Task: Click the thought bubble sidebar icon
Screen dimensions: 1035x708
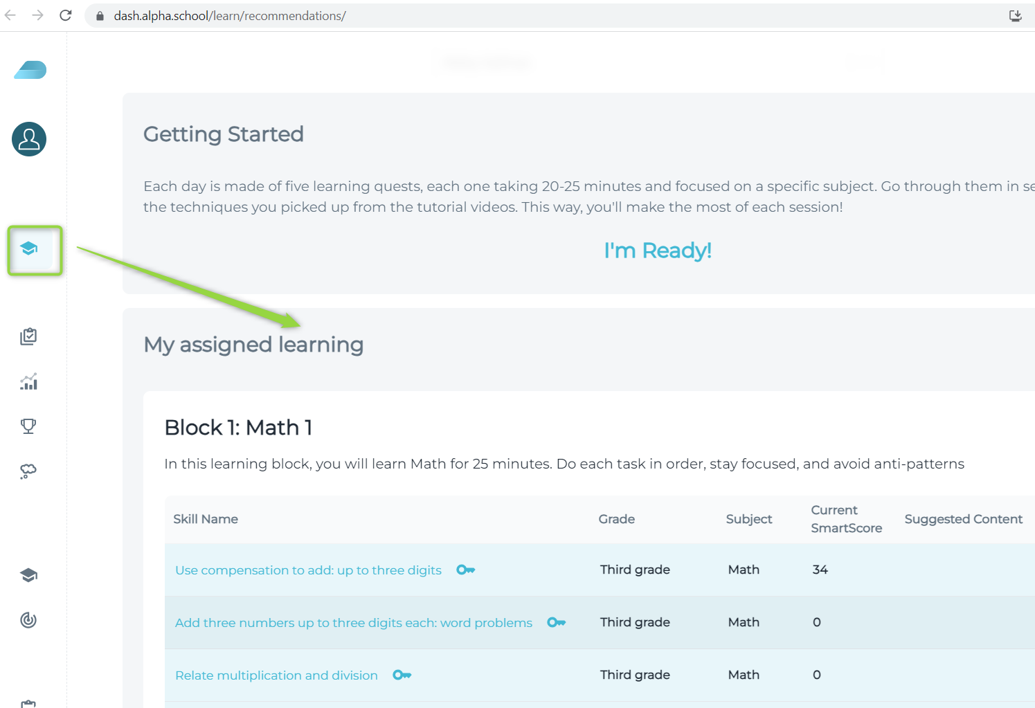Action: (x=28, y=471)
